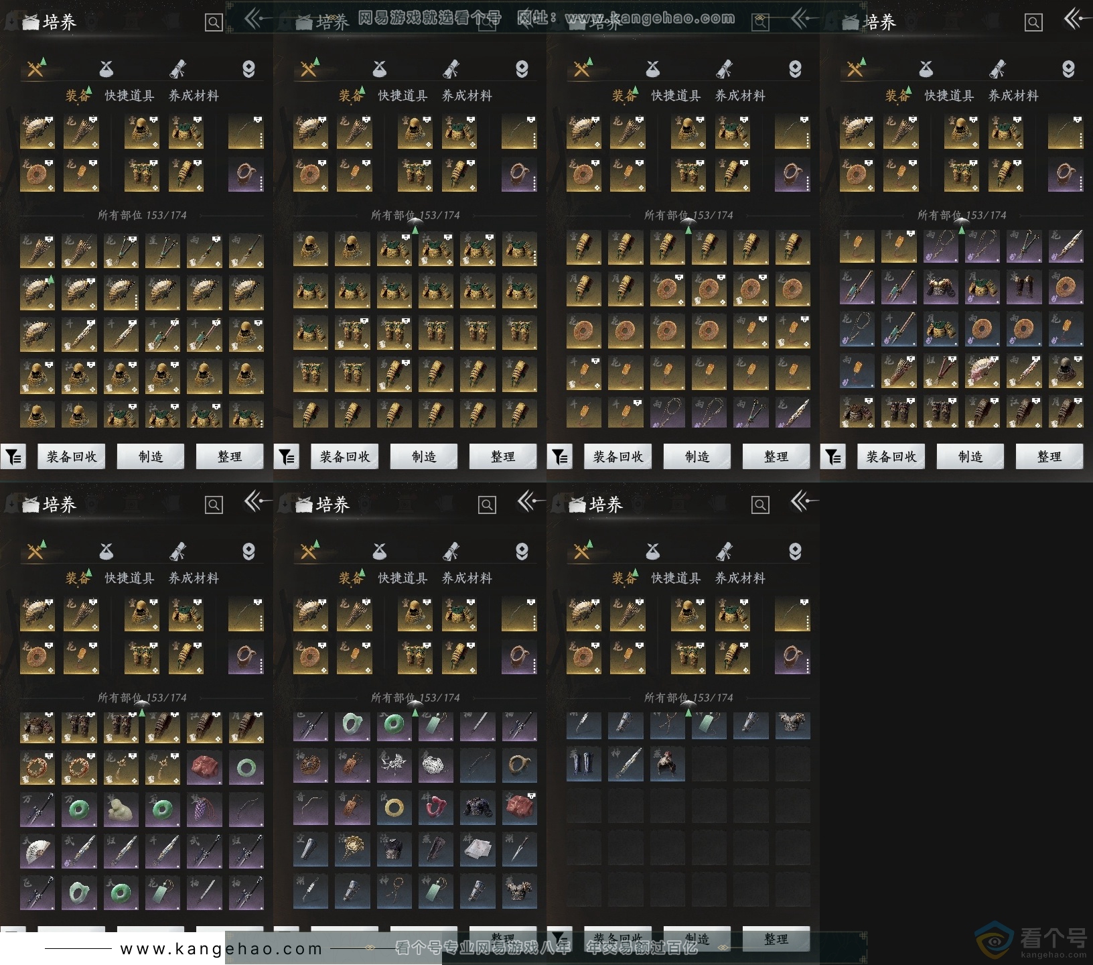Select the white cloth item in the bottom-middle panel

coord(478,851)
